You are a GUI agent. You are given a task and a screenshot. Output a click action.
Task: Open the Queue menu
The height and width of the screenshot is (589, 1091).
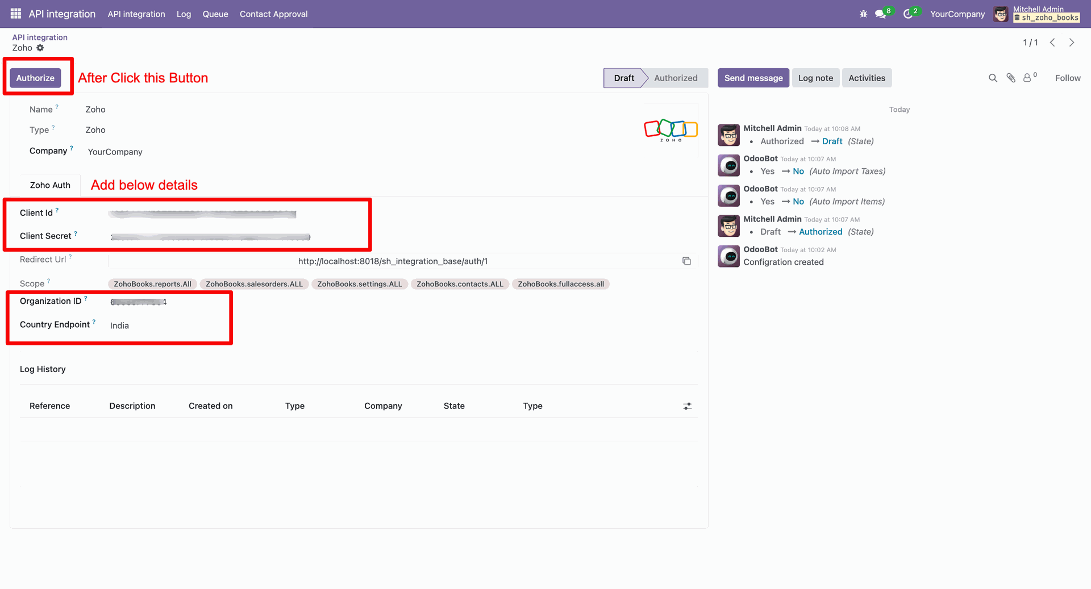point(215,14)
